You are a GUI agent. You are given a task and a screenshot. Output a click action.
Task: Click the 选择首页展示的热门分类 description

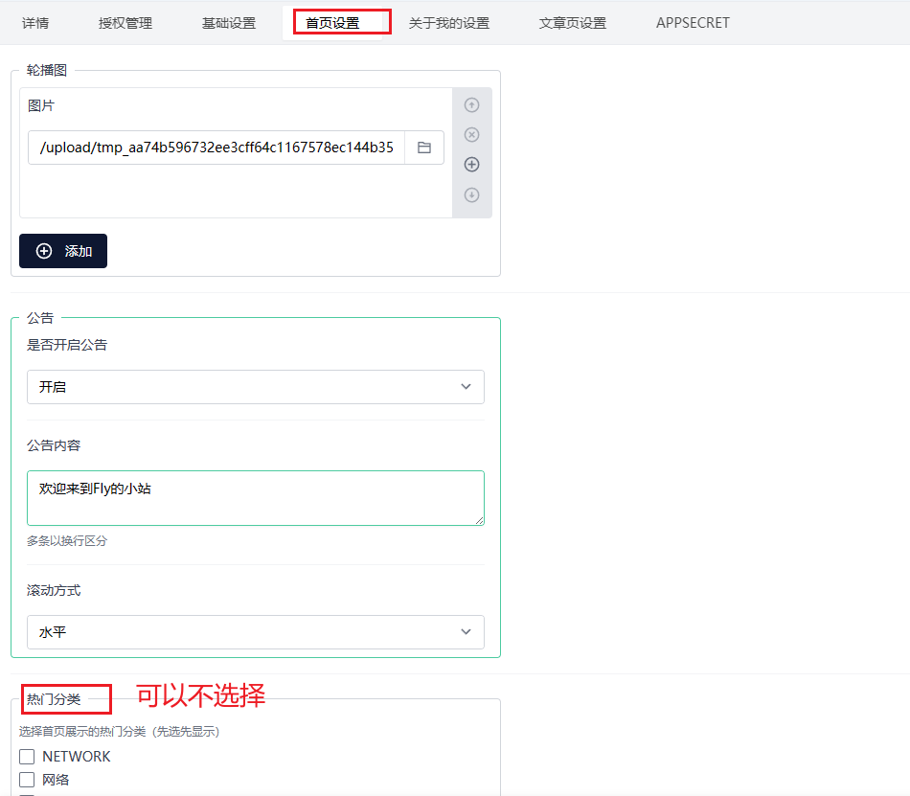coord(119,732)
